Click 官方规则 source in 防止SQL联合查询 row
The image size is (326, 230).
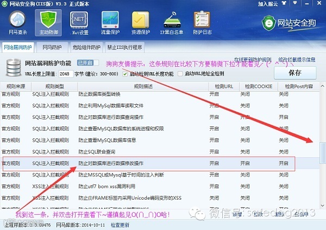pyautogui.click(x=11, y=152)
